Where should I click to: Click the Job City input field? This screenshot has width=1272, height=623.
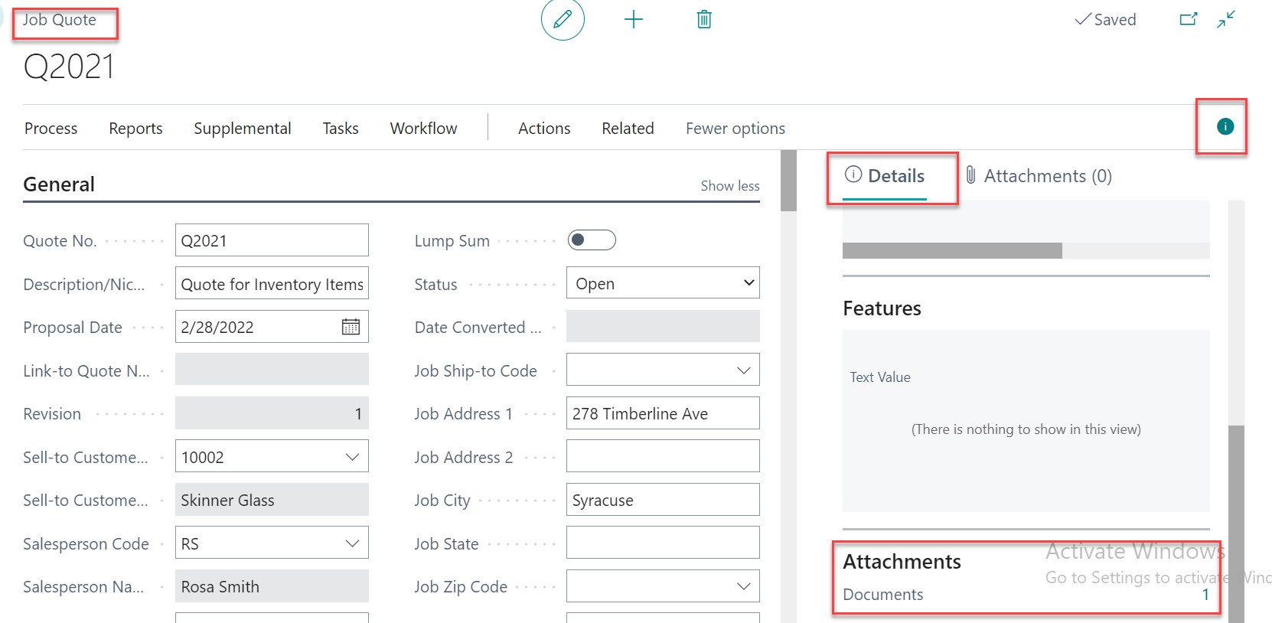(x=663, y=501)
